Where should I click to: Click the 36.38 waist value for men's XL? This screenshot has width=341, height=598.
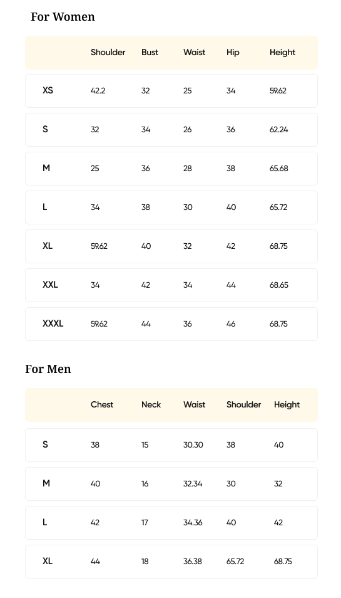[x=193, y=562]
